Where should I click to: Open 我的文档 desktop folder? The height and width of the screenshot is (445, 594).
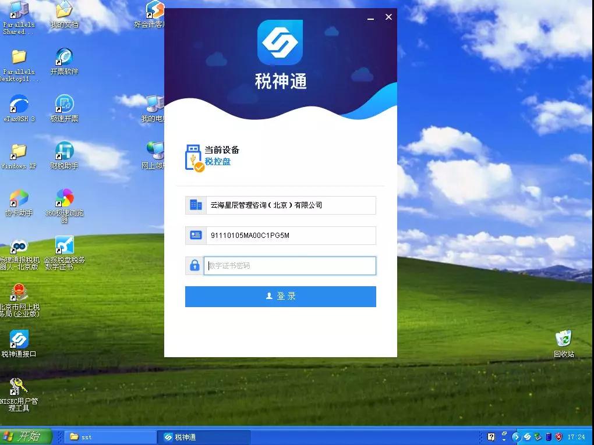pyautogui.click(x=64, y=11)
